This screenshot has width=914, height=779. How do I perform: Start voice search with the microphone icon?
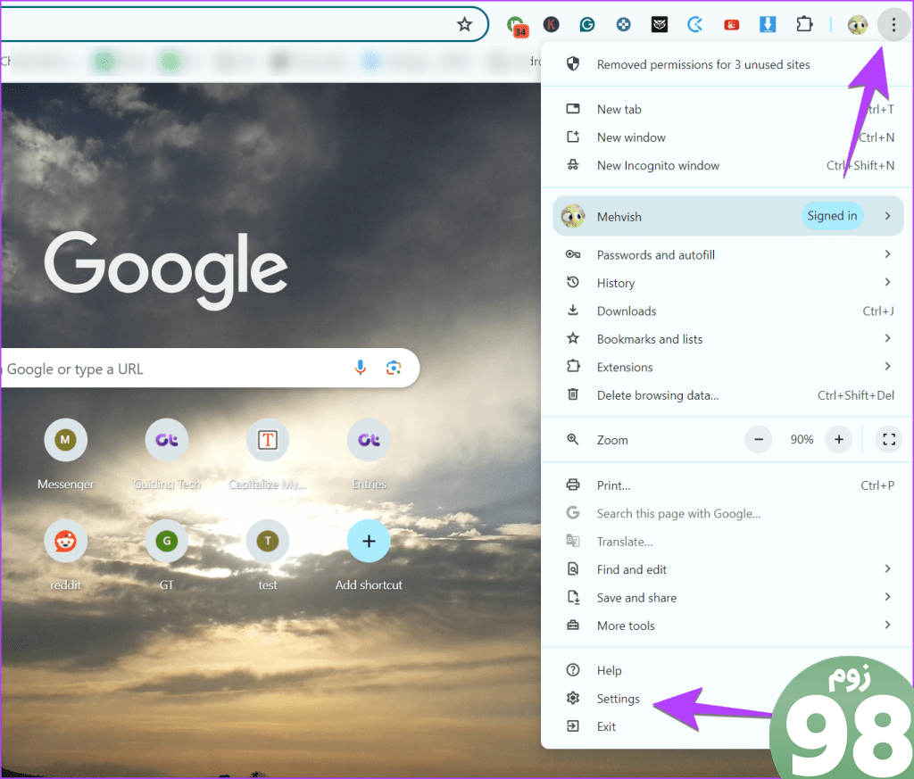point(361,368)
